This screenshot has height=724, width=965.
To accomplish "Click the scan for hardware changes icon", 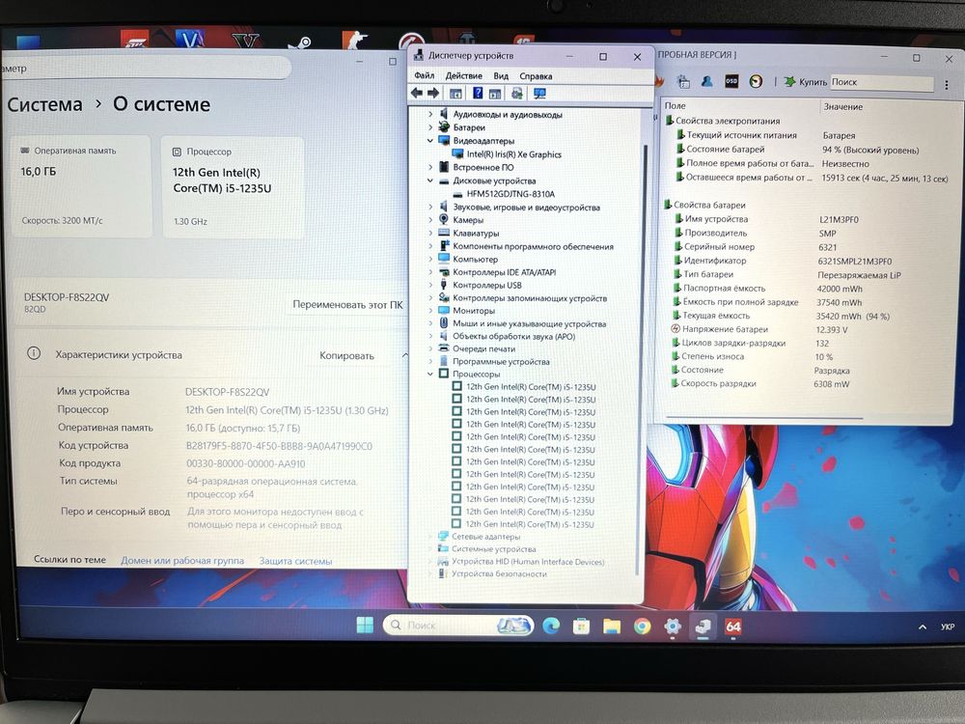I will pyautogui.click(x=517, y=93).
